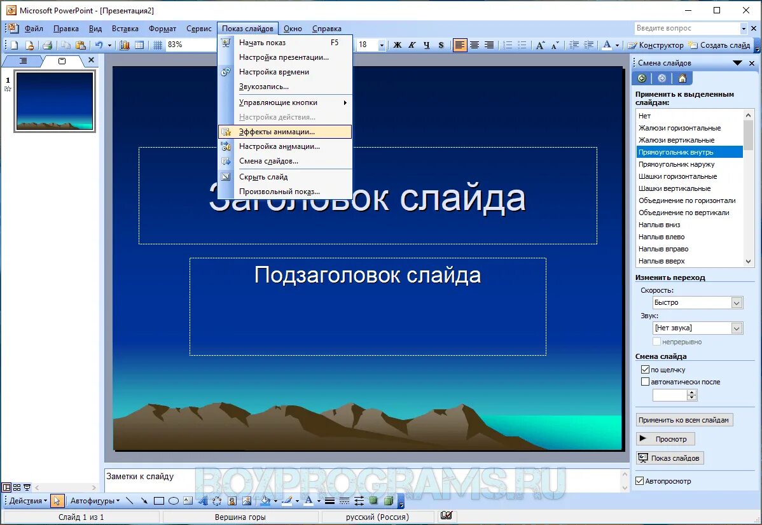
Task: Open the undo history dropdown arrow
Action: coord(109,45)
